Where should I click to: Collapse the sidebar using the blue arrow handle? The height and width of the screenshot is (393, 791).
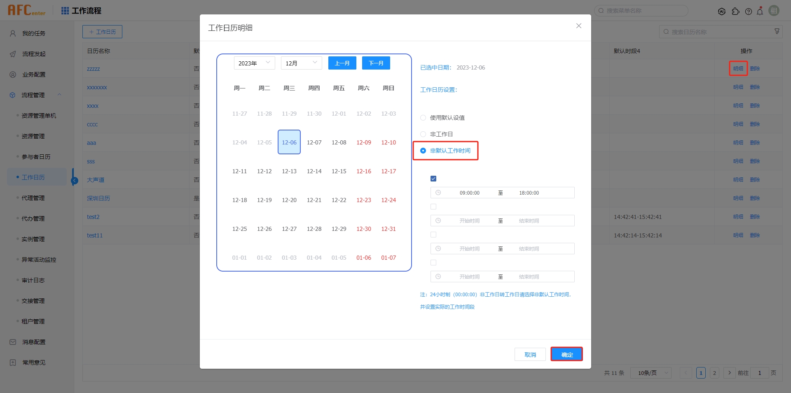pos(75,180)
